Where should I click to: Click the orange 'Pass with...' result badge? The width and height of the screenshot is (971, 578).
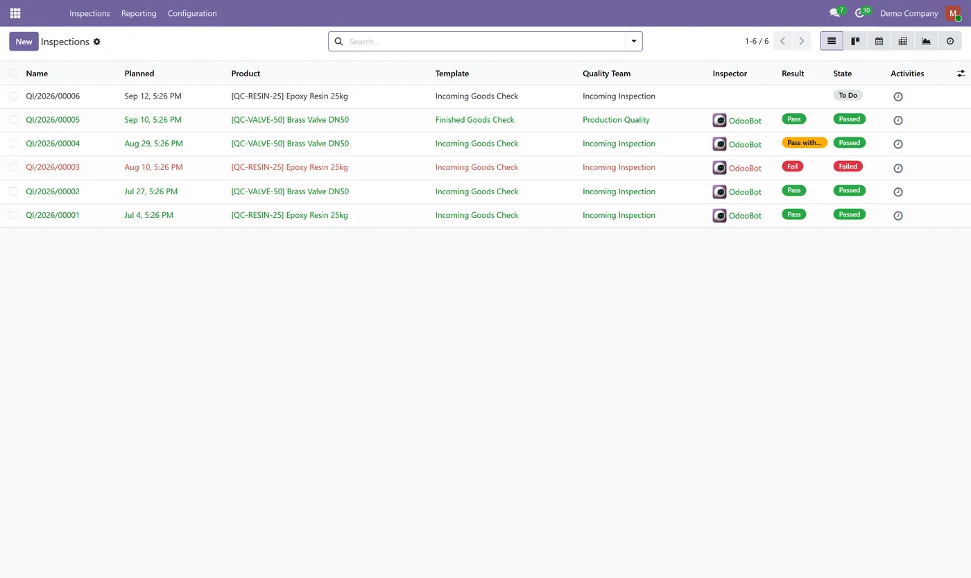click(805, 142)
